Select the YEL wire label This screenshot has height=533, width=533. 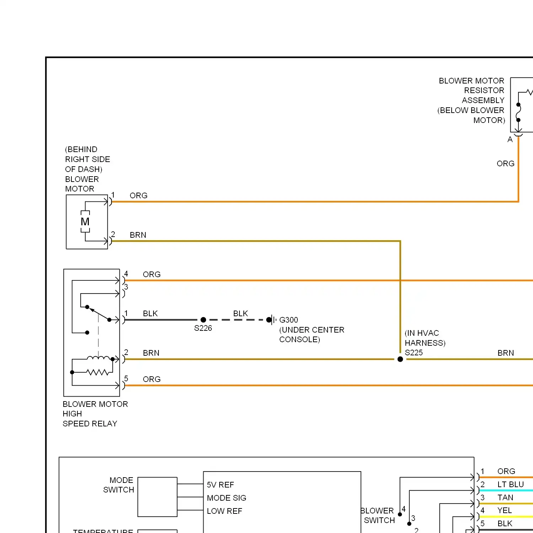(505, 511)
